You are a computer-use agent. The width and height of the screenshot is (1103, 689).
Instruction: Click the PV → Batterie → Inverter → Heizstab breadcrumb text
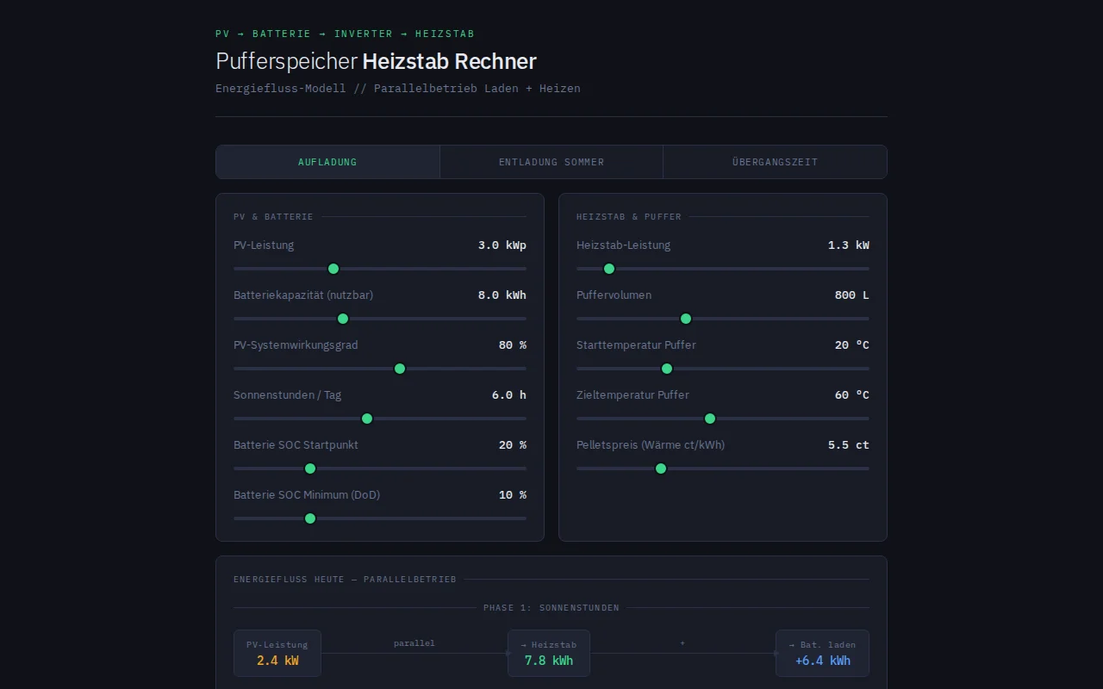click(345, 34)
